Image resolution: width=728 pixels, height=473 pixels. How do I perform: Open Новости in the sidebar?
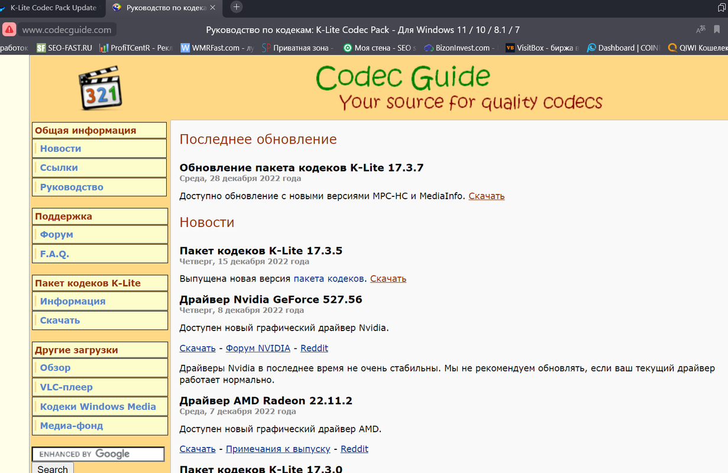coord(99,148)
